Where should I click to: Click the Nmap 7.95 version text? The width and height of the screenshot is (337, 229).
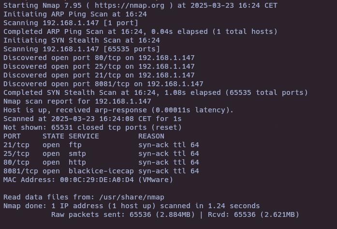(x=62, y=5)
